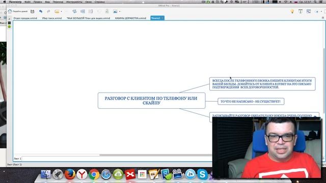This screenshot has width=326, height=183.
Task: Open the 'Переход' menu
Action: [58, 2]
